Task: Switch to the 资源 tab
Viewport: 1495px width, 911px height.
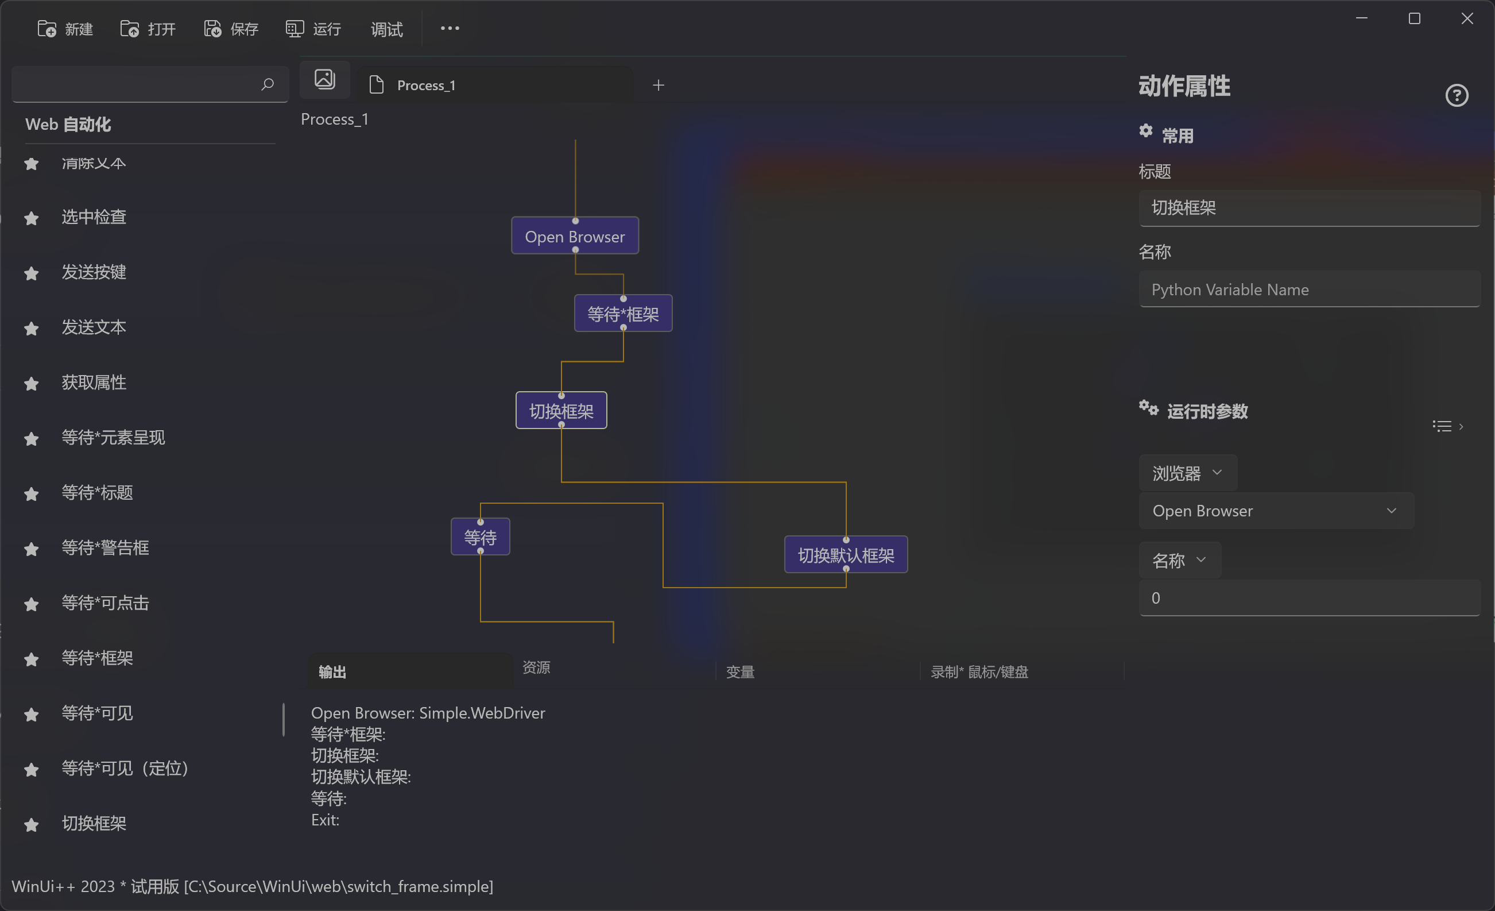Action: point(536,667)
